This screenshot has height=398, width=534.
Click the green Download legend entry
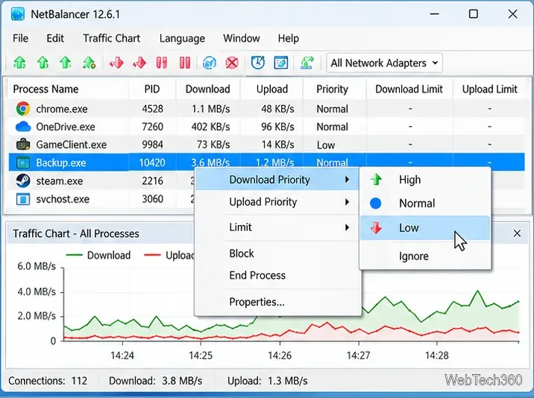98,255
